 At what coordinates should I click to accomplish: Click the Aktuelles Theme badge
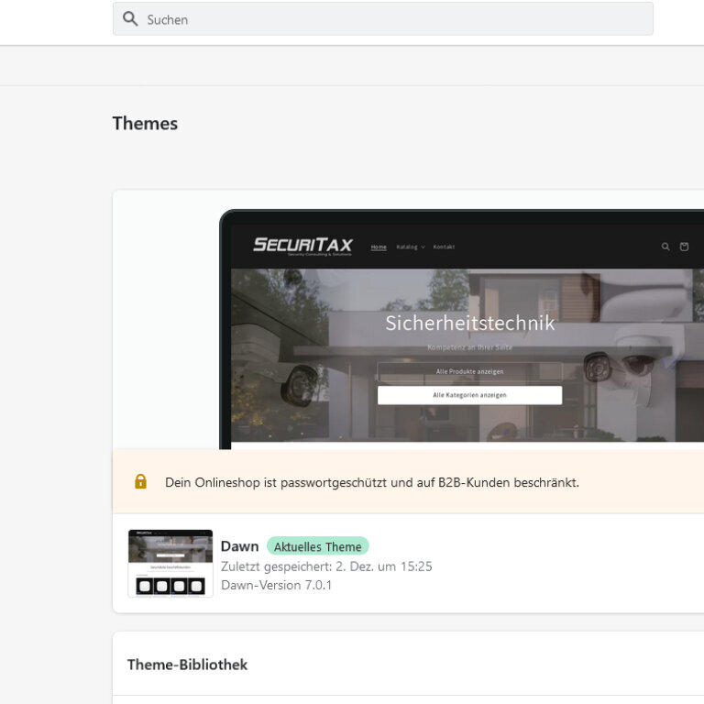point(317,546)
